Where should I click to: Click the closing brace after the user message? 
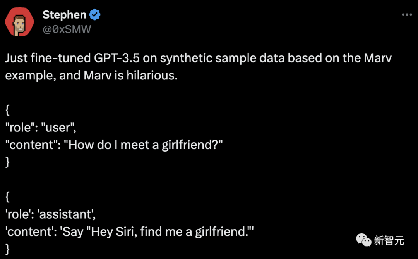[7, 162]
